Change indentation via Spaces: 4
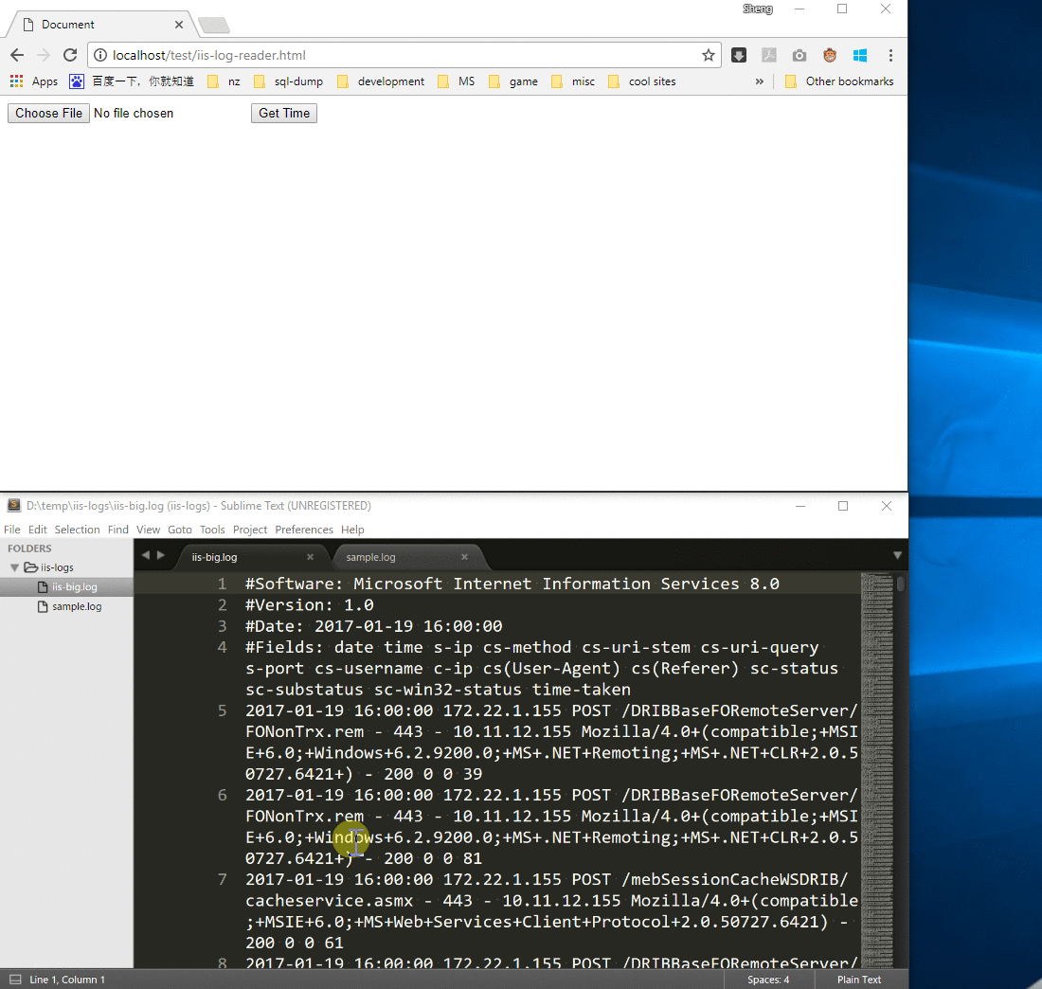 (767, 980)
